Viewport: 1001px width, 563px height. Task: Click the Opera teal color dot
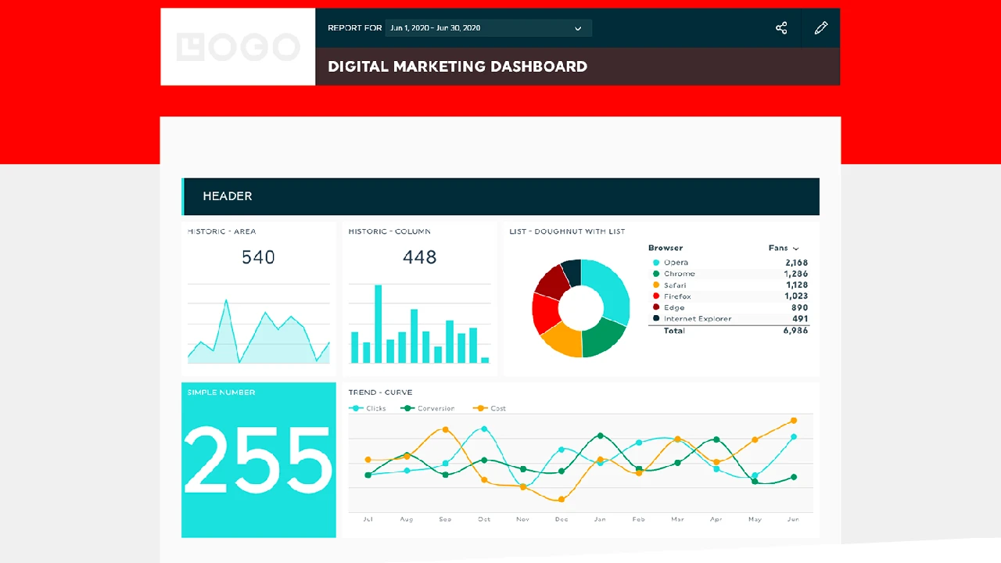coord(655,263)
